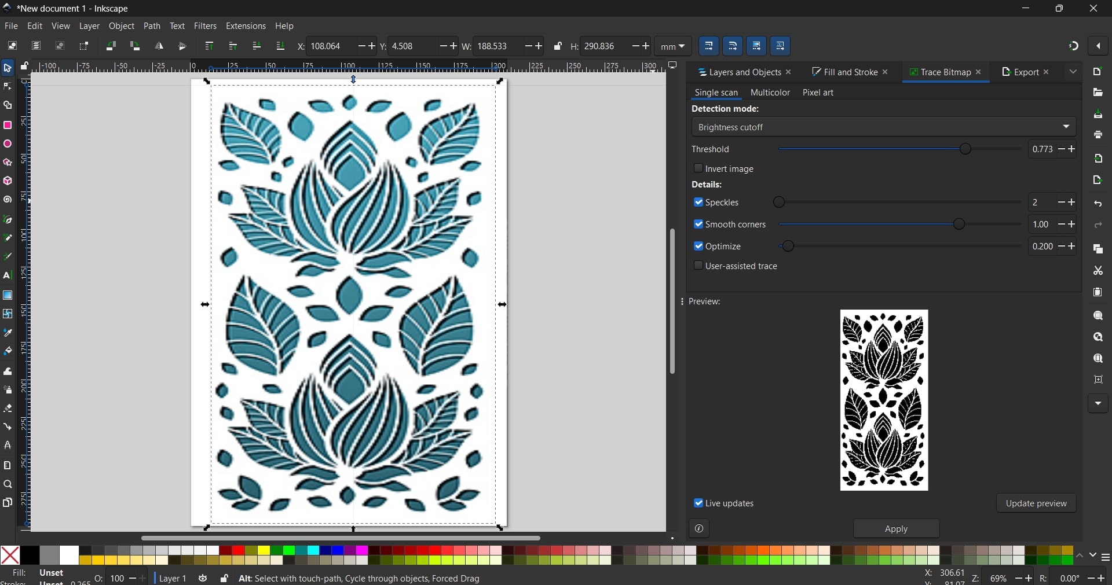
Task: Switch to the Pixel art tab
Action: click(x=818, y=93)
